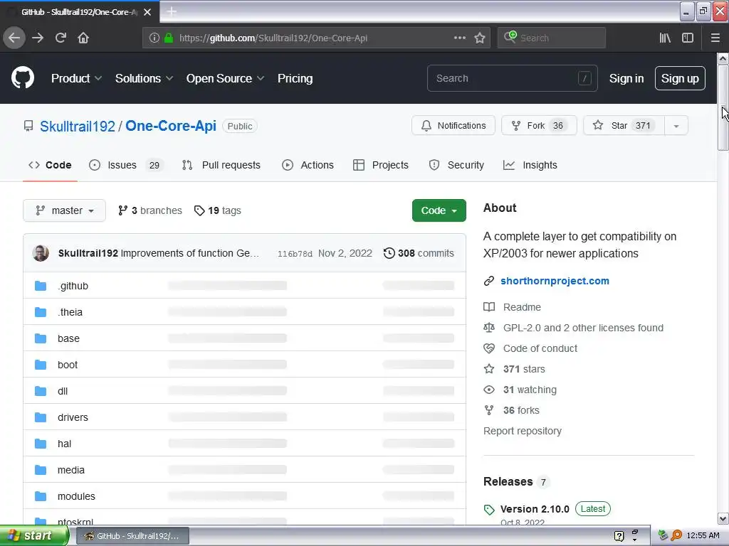Open the browser Library icon

665,38
